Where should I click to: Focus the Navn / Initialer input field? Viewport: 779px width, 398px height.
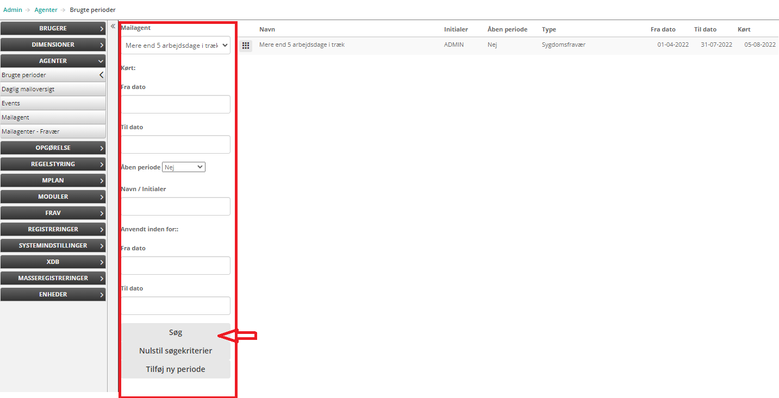click(176, 206)
